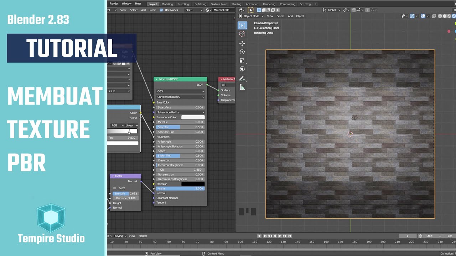Toggle viewport gizmos display

413,16
